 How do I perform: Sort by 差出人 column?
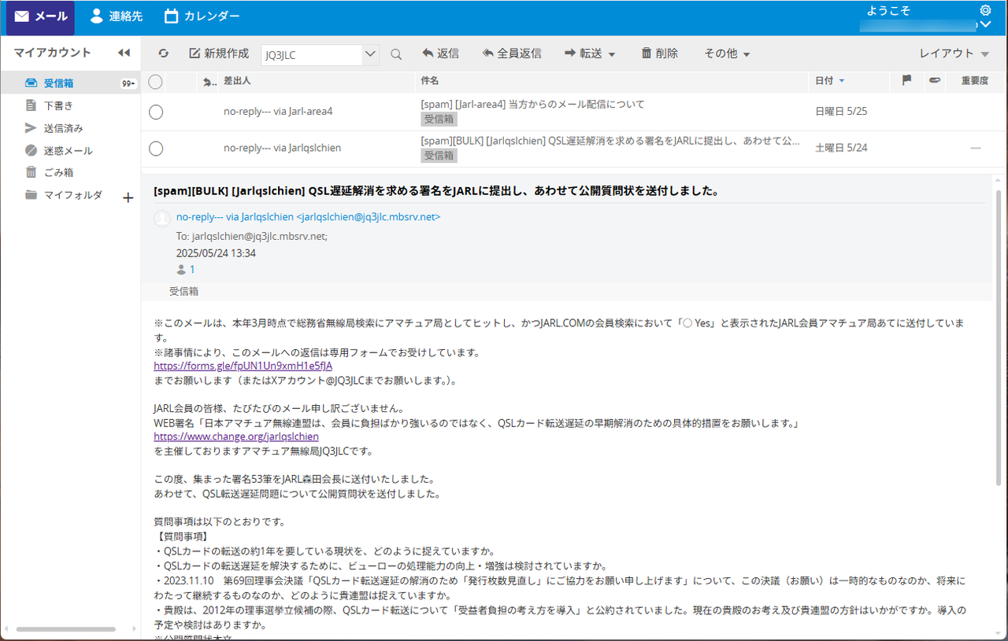pyautogui.click(x=237, y=81)
